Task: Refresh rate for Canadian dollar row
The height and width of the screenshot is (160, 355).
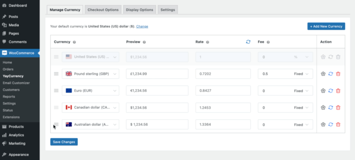Action: click(x=331, y=108)
